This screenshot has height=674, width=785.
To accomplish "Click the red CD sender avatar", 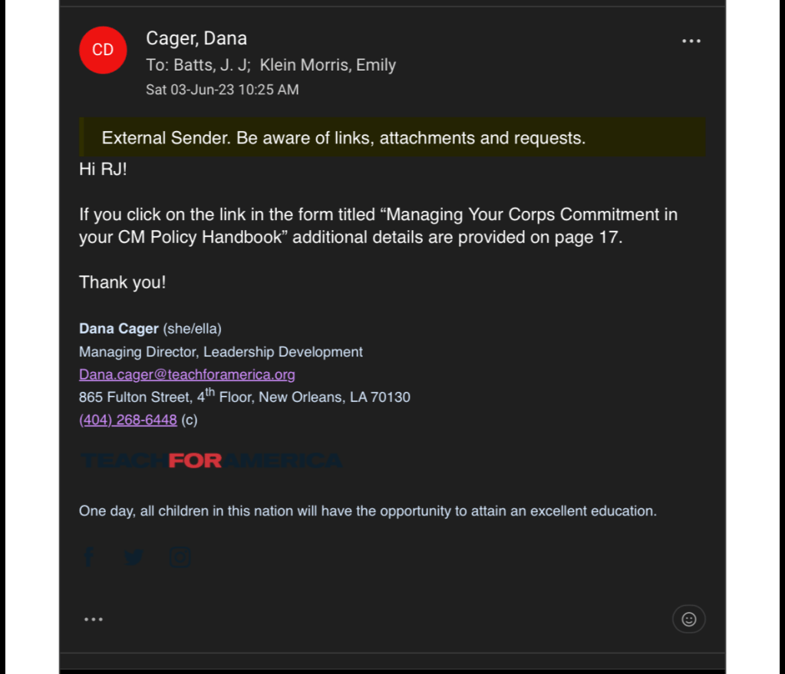I will click(103, 50).
